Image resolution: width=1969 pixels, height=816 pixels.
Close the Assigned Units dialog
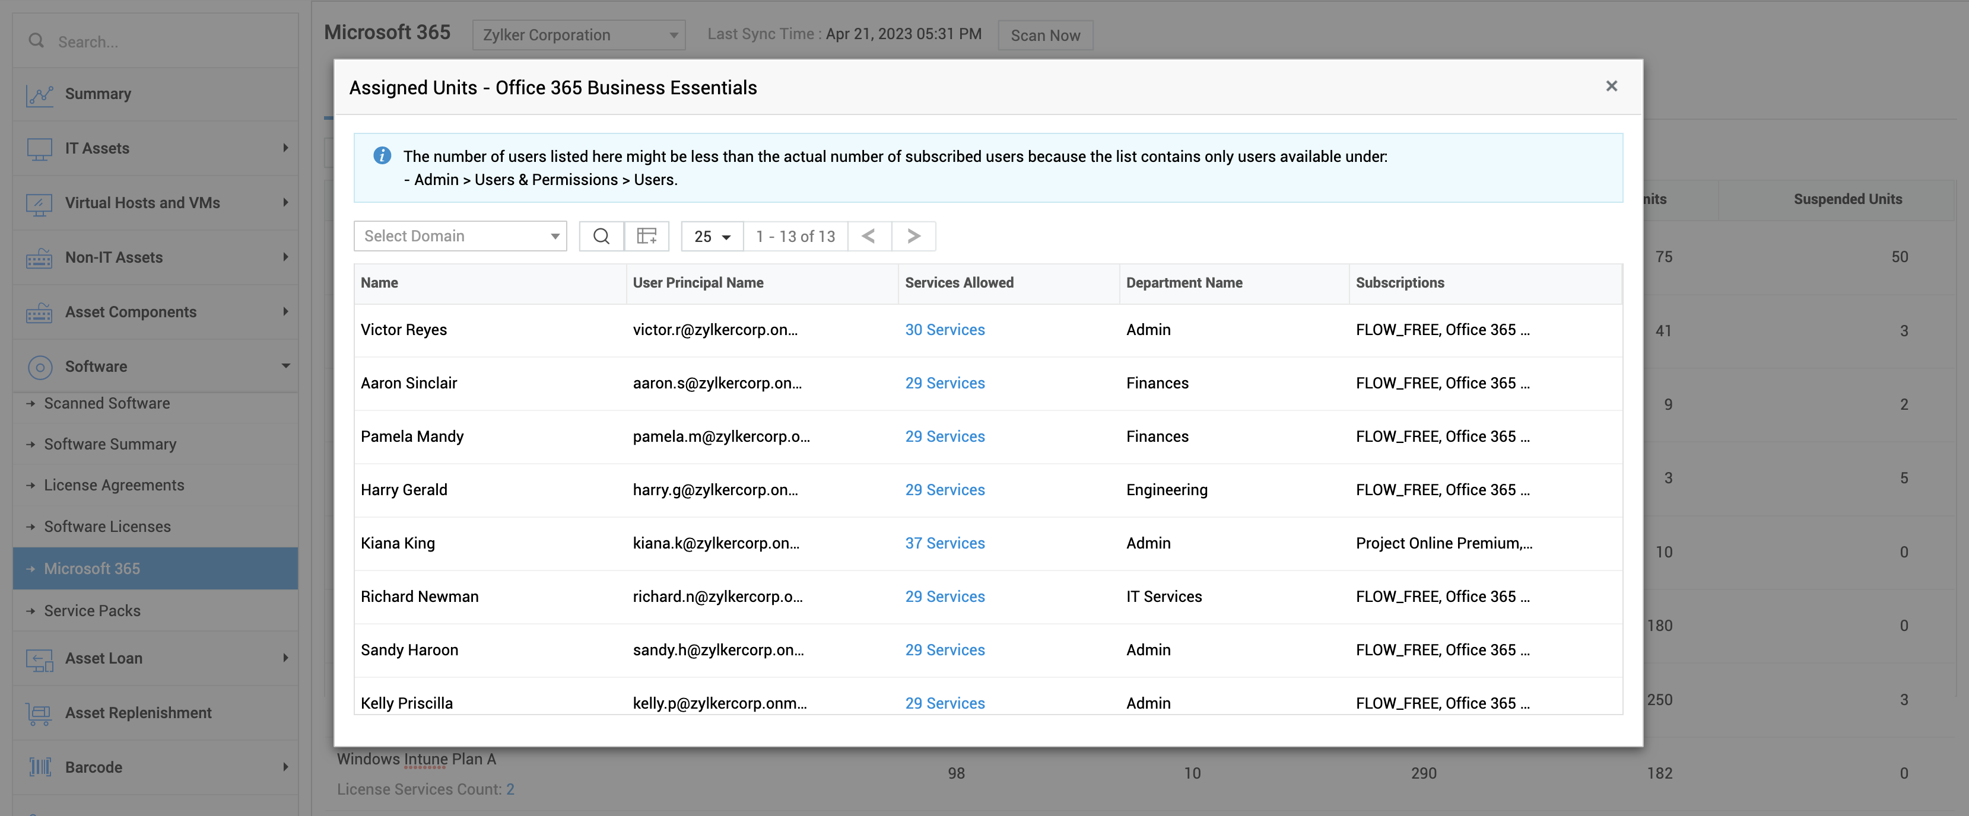click(1611, 87)
